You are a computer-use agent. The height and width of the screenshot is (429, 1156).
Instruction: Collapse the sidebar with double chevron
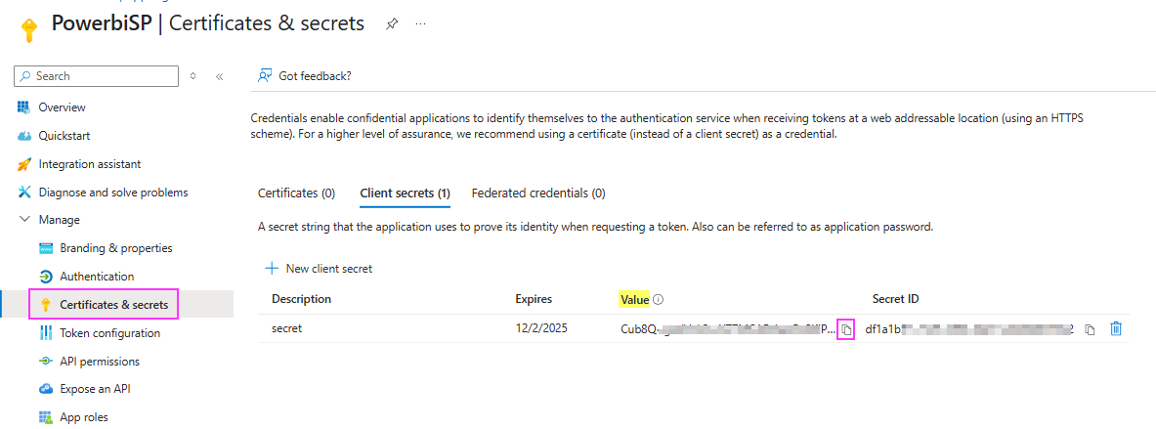[219, 76]
